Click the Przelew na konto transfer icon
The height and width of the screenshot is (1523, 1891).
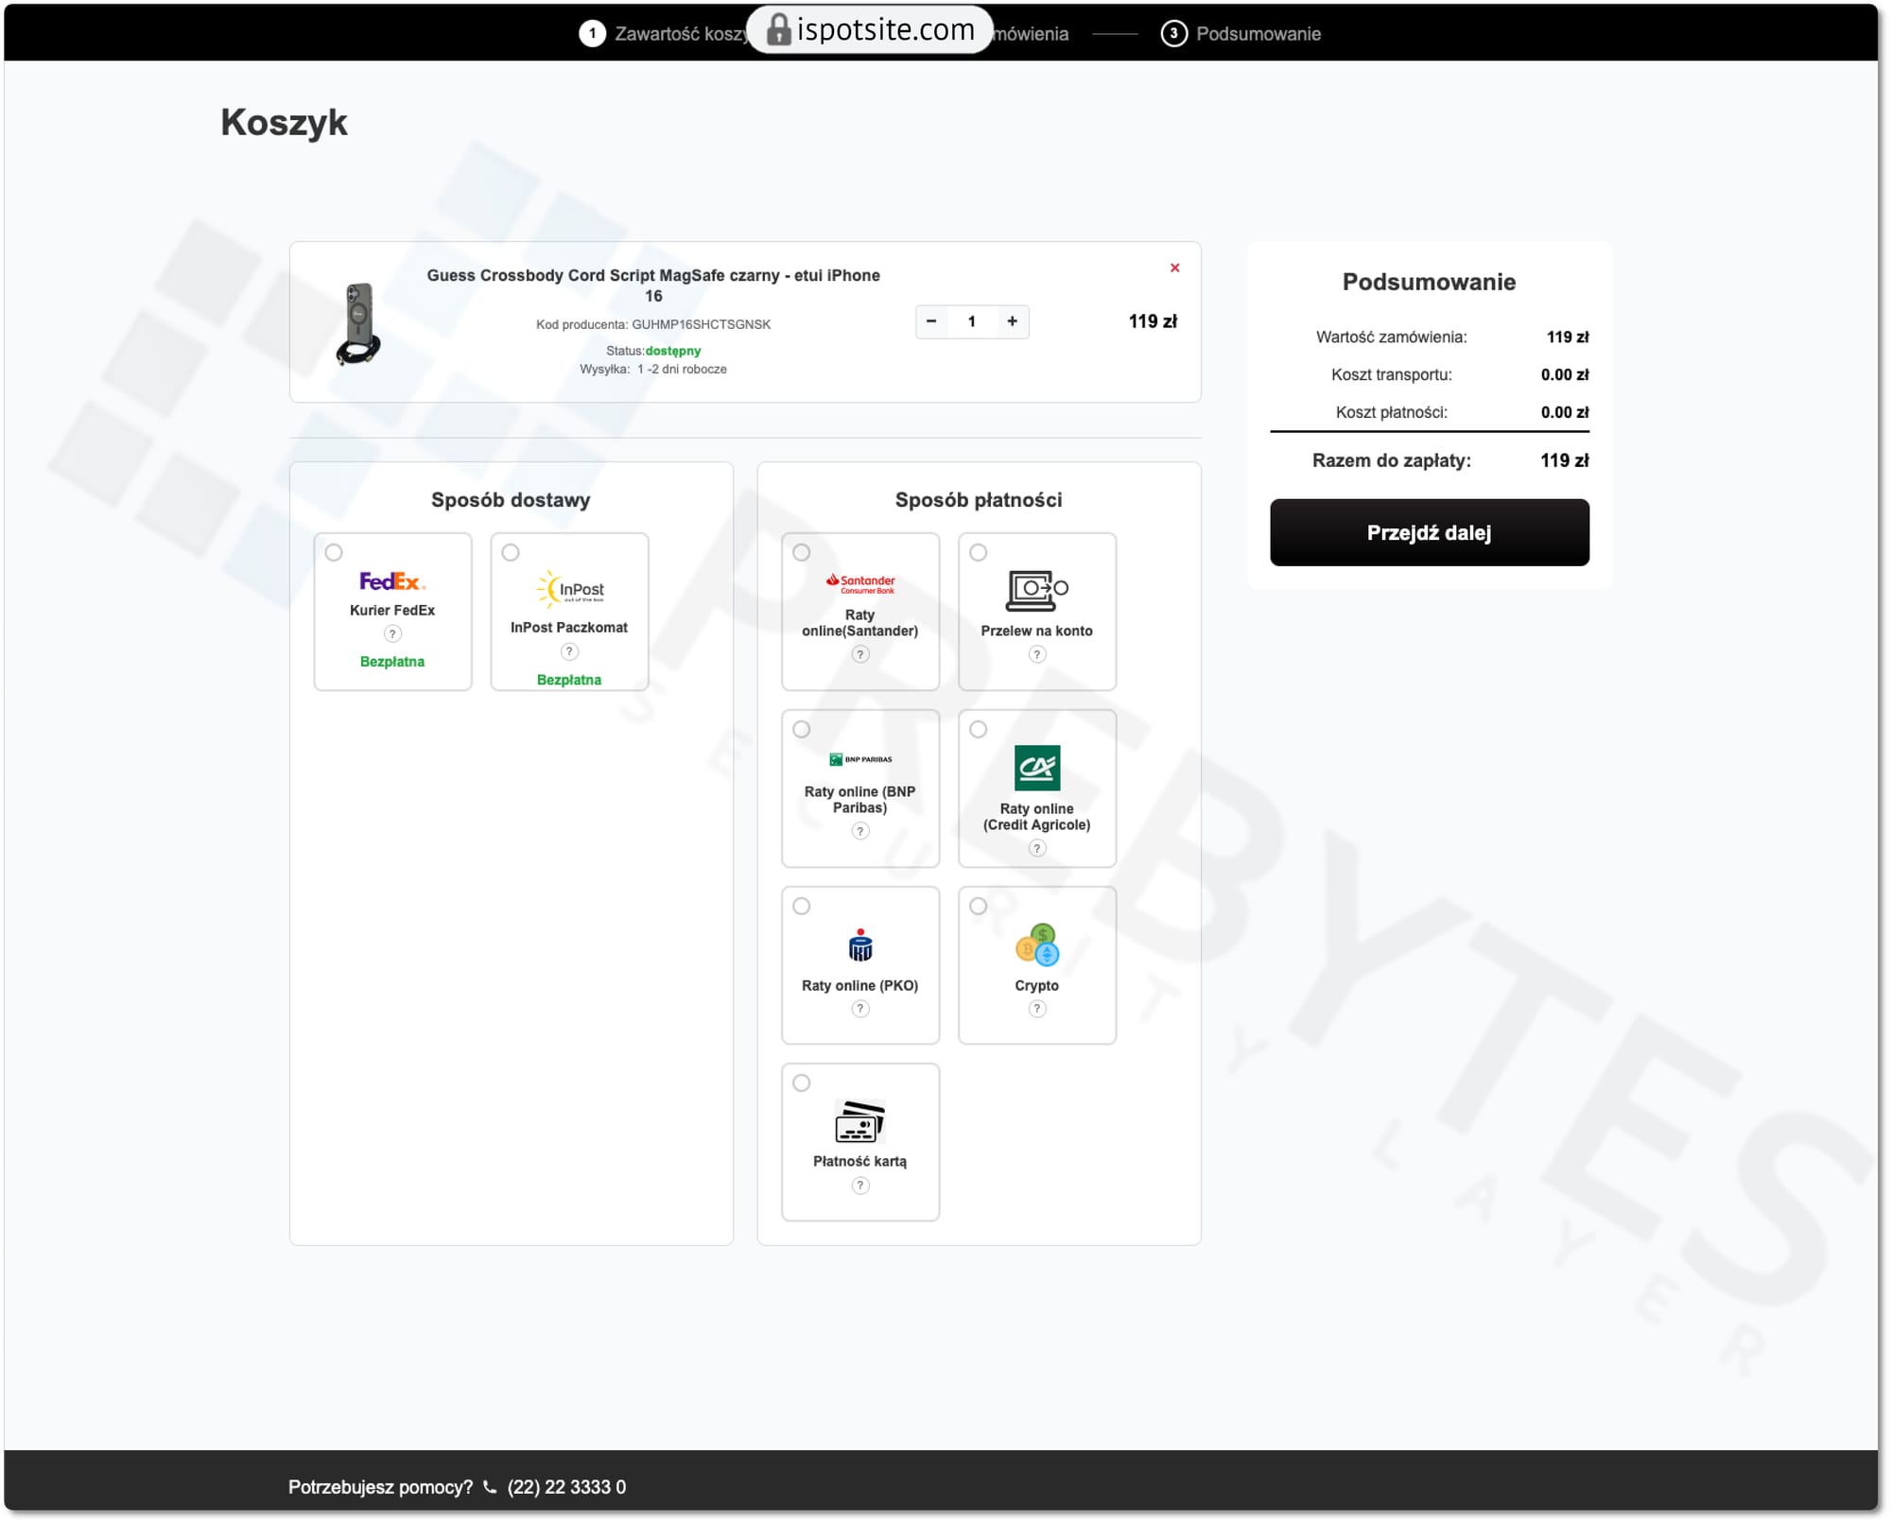pyautogui.click(x=1036, y=591)
